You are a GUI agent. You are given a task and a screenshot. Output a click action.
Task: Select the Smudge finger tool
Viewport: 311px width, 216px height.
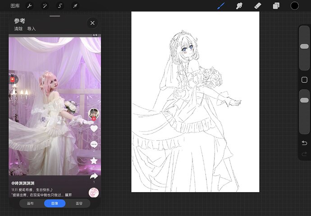tap(239, 6)
